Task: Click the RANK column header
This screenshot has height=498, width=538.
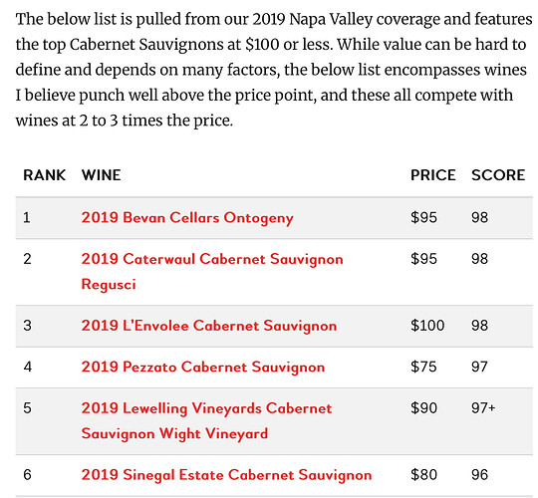Action: (44, 175)
